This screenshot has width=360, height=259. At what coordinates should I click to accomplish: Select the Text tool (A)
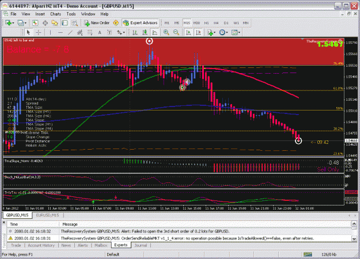pos(100,33)
